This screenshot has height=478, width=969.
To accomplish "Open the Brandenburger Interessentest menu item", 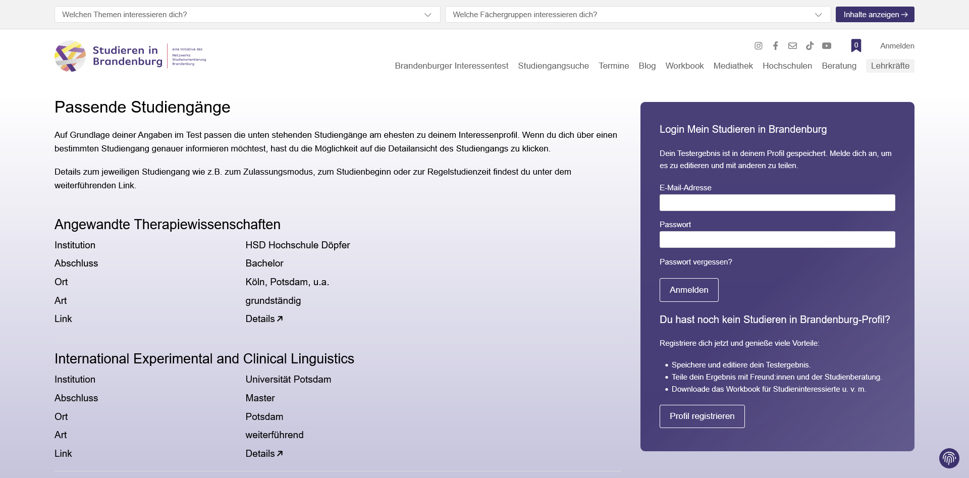I will pyautogui.click(x=451, y=66).
